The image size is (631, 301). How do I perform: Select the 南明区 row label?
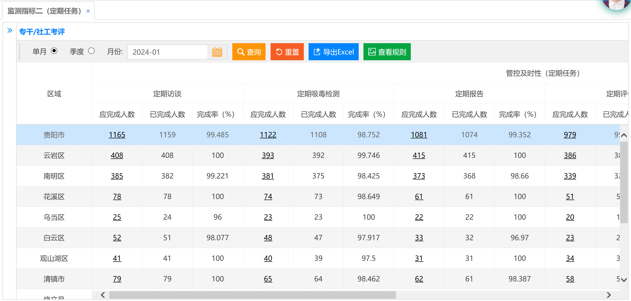point(54,176)
